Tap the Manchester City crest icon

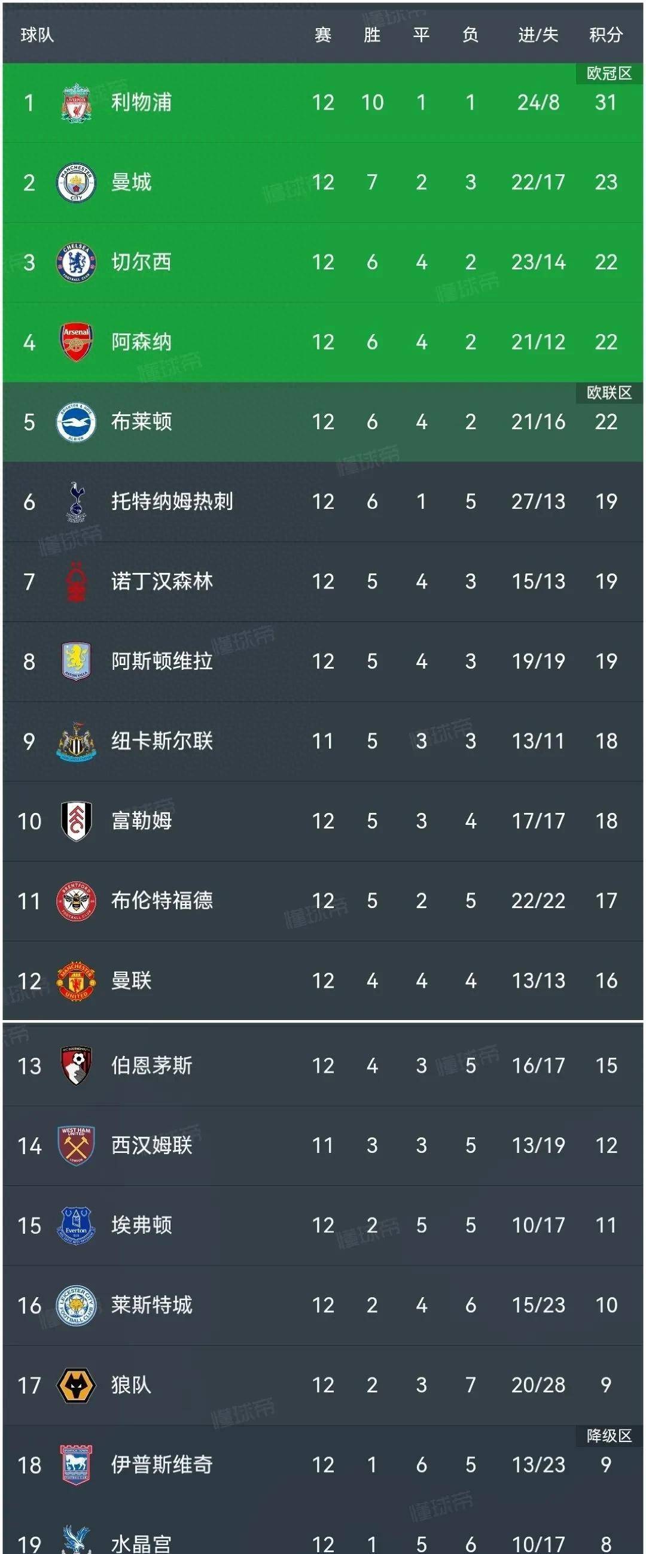pyautogui.click(x=76, y=182)
